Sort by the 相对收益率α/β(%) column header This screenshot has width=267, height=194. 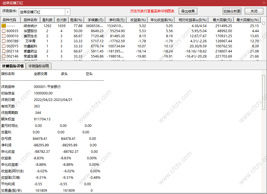191,20
